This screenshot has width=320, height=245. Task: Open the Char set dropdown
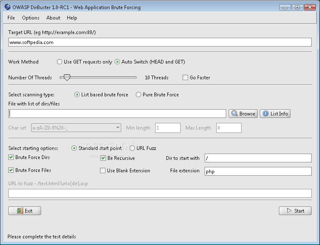[x=76, y=128]
